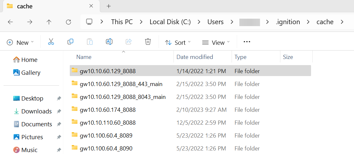This screenshot has width=354, height=154.
Task: Refresh the cache folder view
Action: click(x=68, y=22)
